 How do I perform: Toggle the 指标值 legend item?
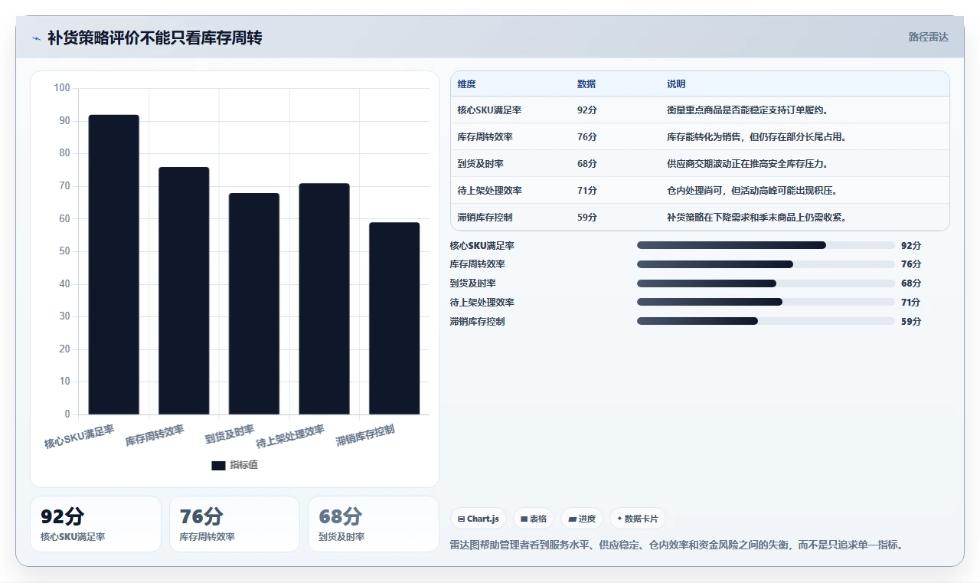tap(234, 465)
